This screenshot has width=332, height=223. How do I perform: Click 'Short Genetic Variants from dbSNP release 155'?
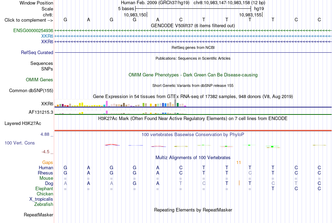pyautogui.click(x=193, y=86)
